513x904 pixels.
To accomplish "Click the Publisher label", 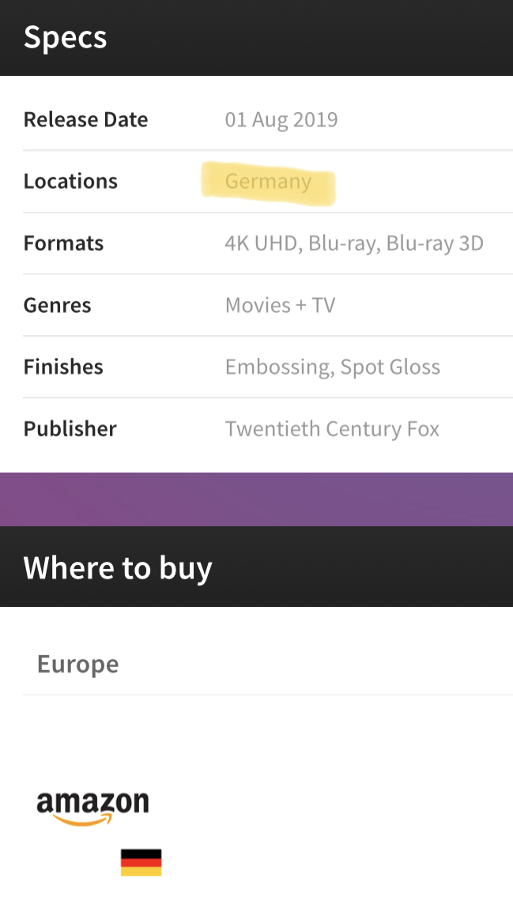I will coord(70,429).
